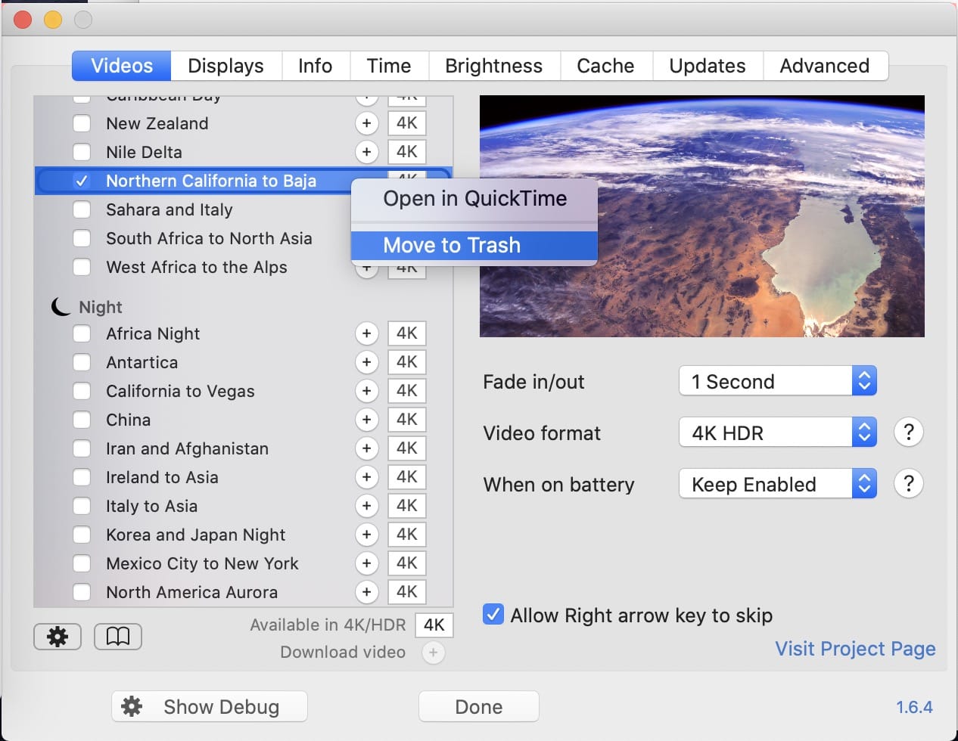Choose Open in QuickTime from context menu
Viewport: 958px width, 741px height.
click(x=474, y=199)
